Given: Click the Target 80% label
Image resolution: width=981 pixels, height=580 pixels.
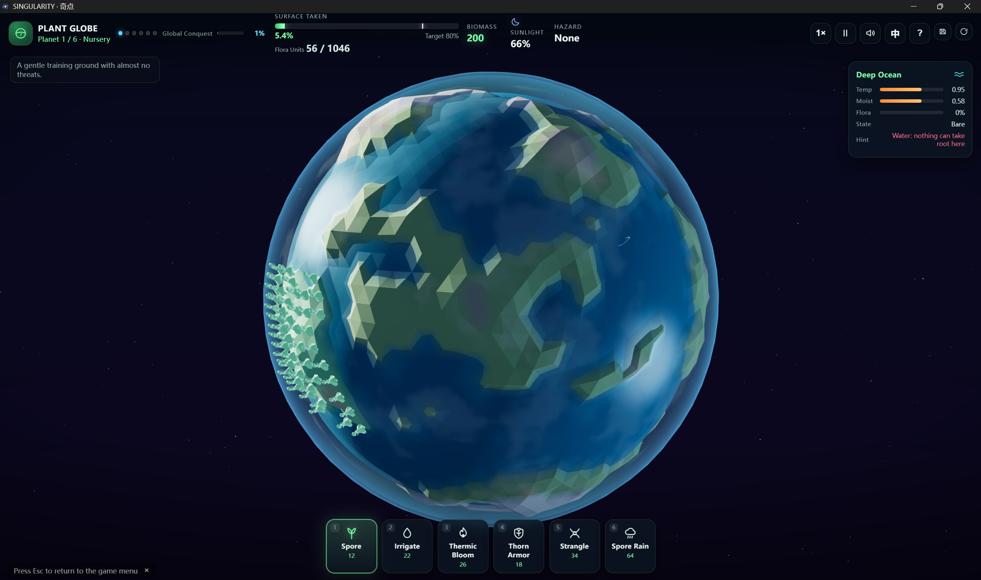Looking at the screenshot, I should pyautogui.click(x=442, y=36).
